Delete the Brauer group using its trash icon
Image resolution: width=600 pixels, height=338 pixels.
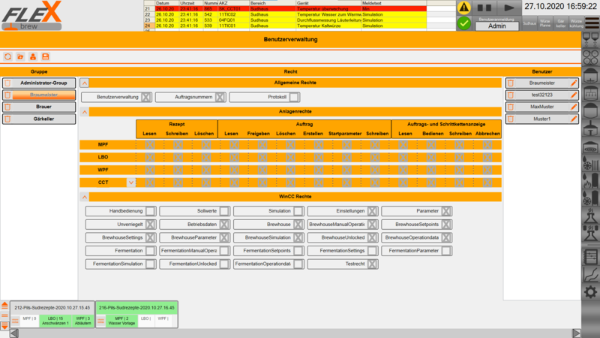7,107
